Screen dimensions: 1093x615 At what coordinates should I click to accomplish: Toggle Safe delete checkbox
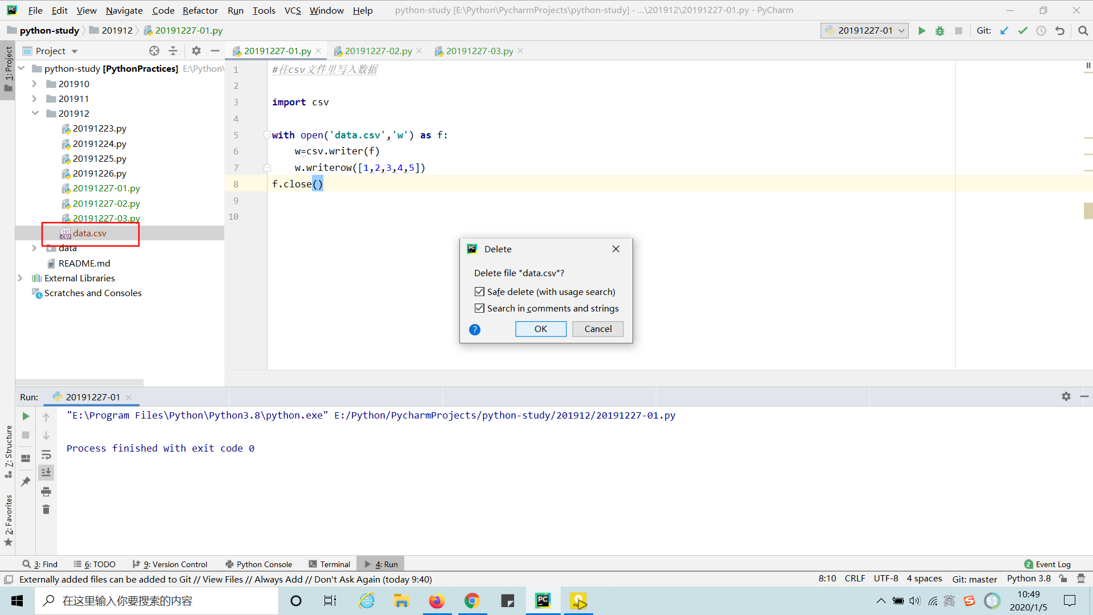coord(480,292)
